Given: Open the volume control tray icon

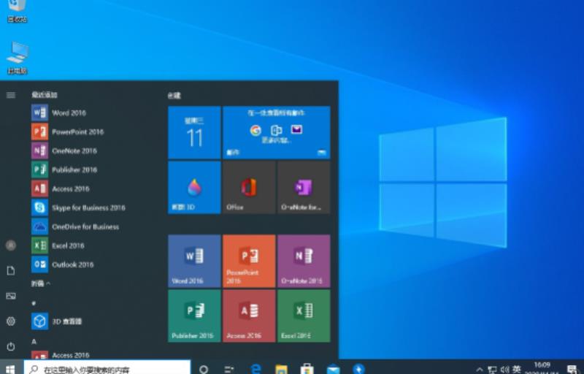Looking at the screenshot, I should pos(504,370).
